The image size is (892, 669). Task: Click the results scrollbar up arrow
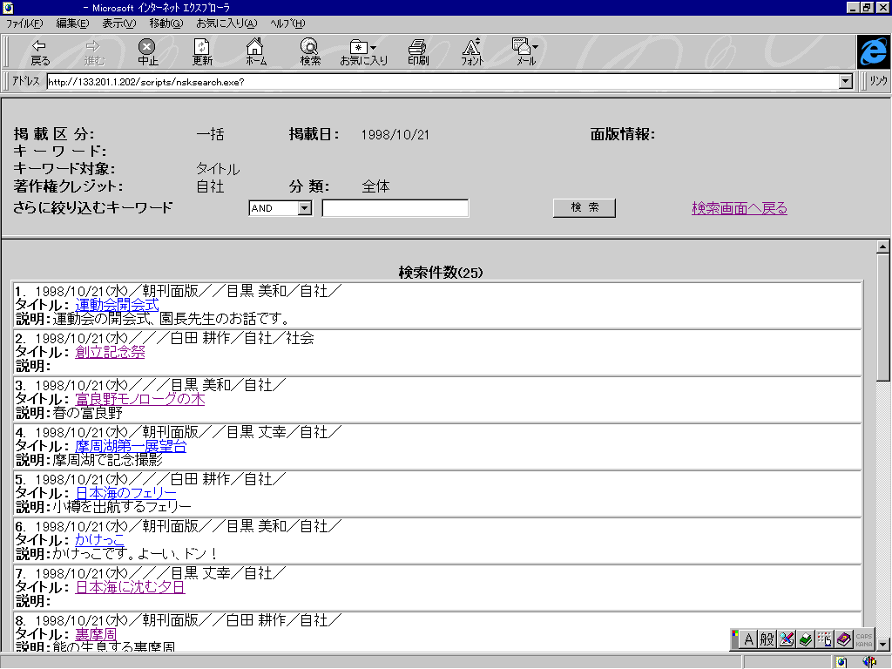pyautogui.click(x=883, y=247)
